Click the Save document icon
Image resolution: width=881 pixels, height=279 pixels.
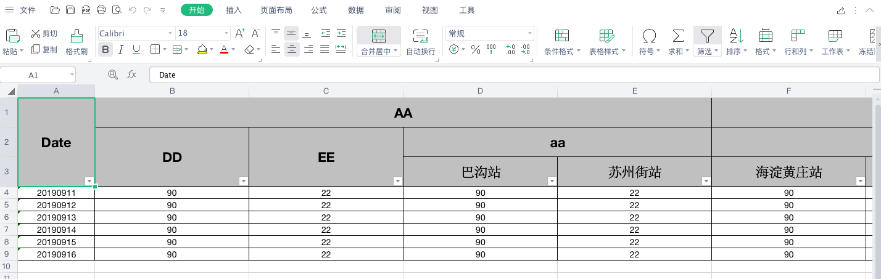click(70, 10)
